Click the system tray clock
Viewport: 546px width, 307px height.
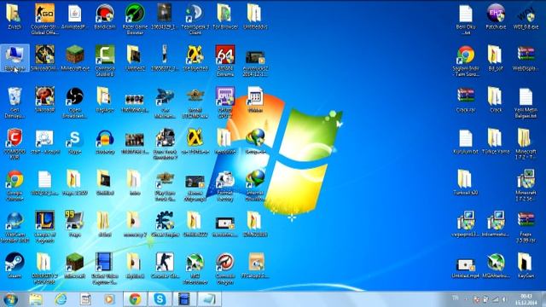tap(526, 299)
